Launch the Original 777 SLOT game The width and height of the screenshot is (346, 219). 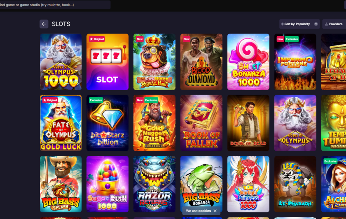[107, 62]
